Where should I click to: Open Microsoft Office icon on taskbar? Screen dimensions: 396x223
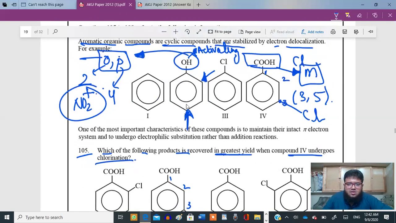point(246,217)
